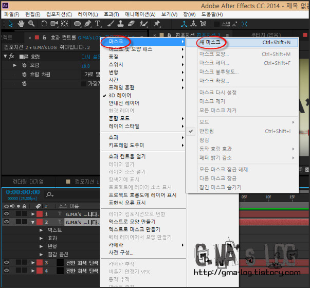Select the Zoom magnifier tool
Screen dimensions: 310x288
click(31, 24)
